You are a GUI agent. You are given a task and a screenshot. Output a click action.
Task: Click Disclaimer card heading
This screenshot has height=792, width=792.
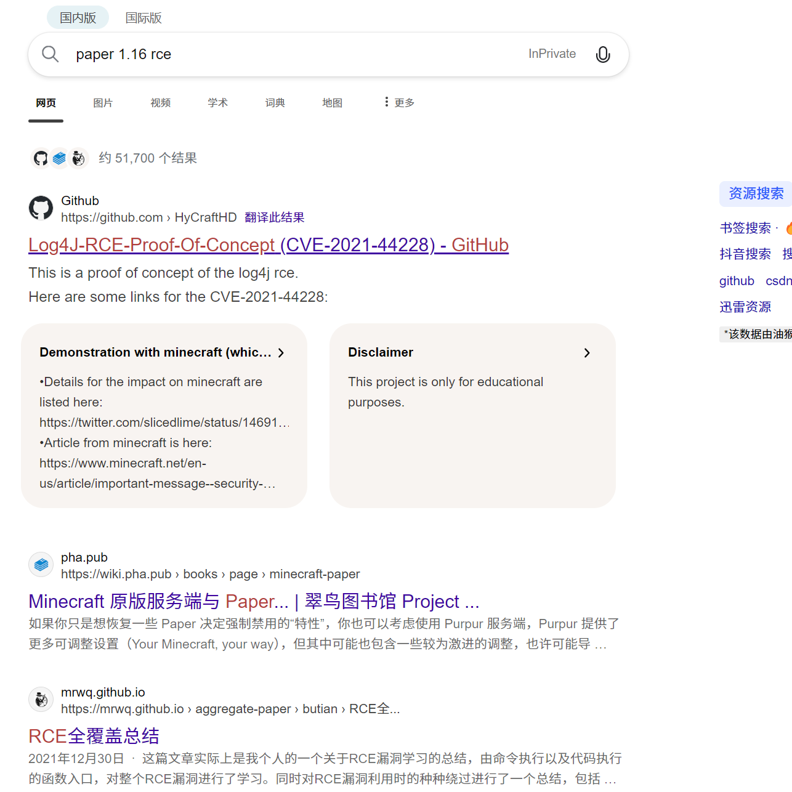click(381, 352)
